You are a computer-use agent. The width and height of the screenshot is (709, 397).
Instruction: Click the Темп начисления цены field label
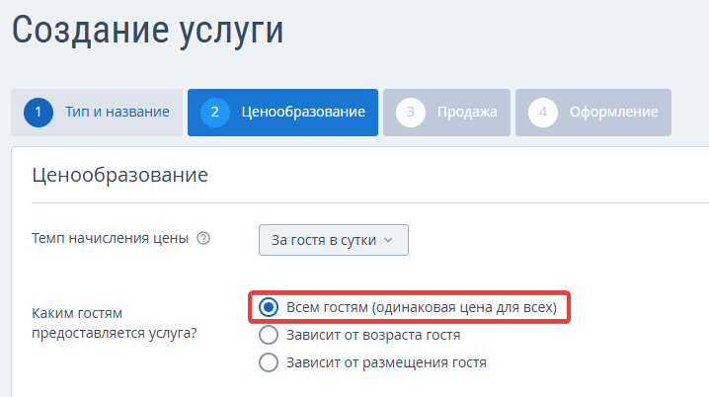click(x=110, y=238)
